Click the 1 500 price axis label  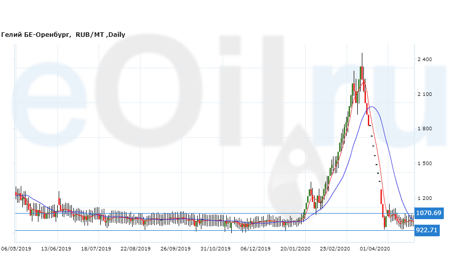(x=424, y=164)
